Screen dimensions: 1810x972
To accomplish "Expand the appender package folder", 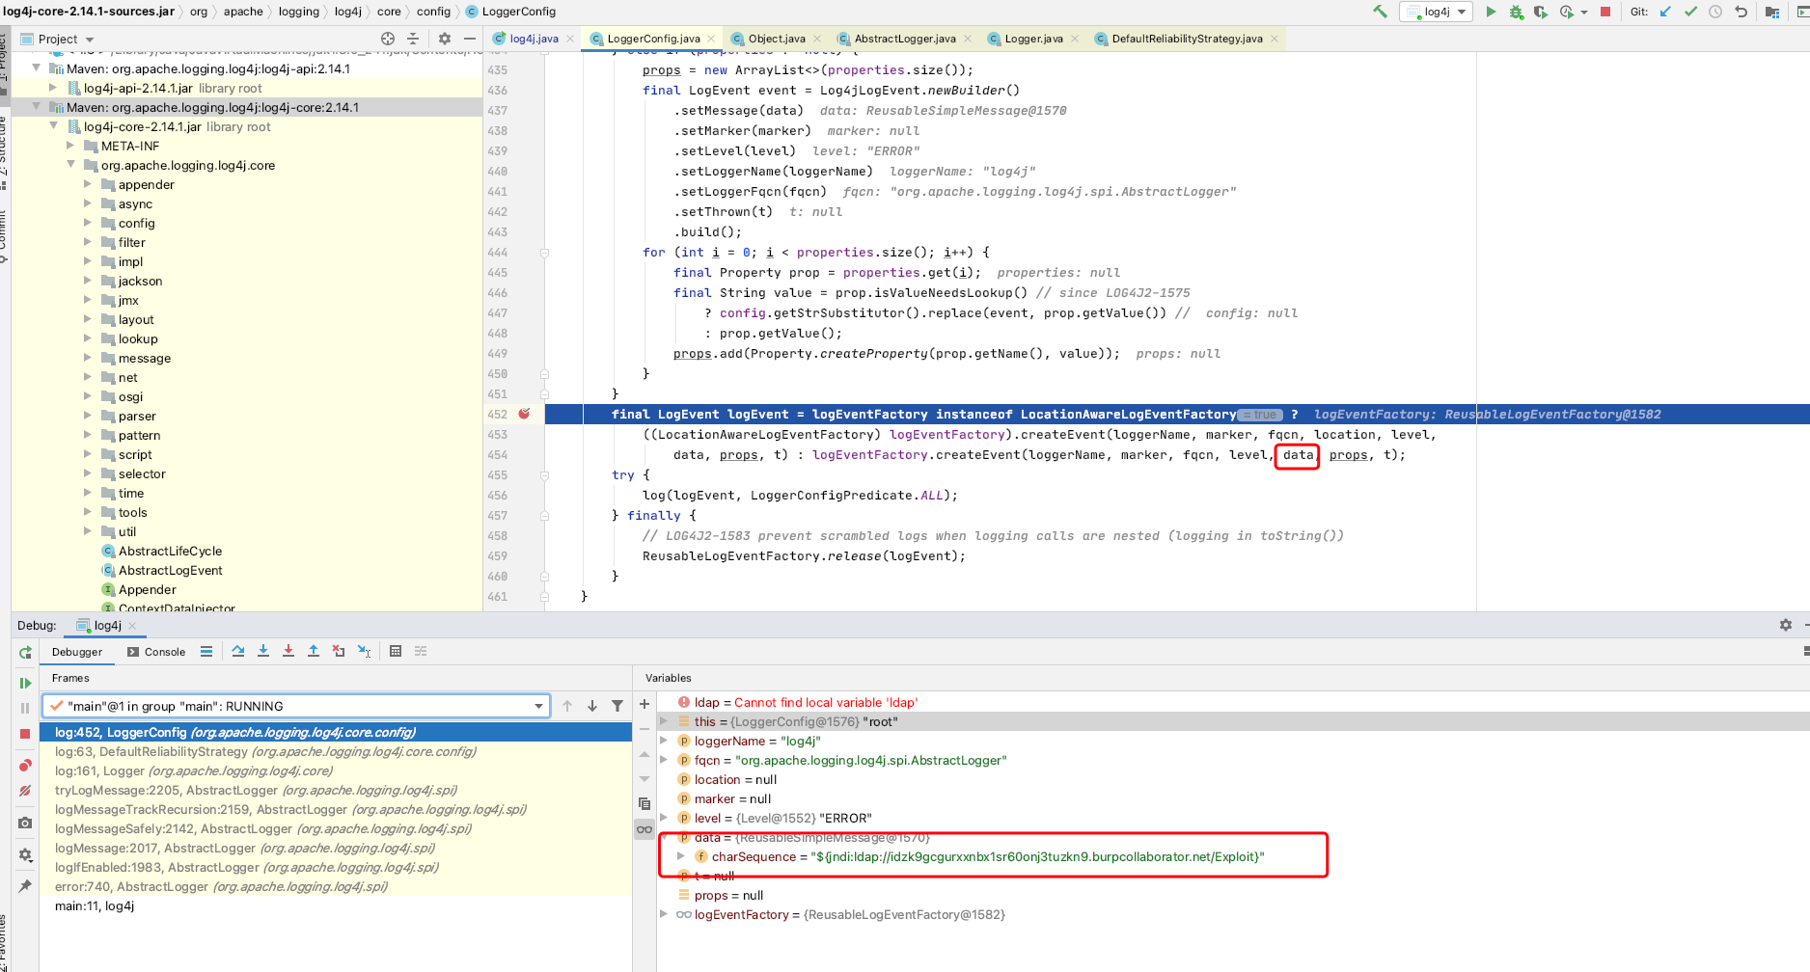I will pos(88,183).
